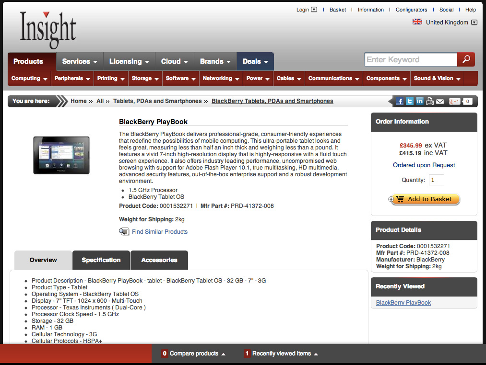The image size is (486, 365).
Task: Click Add to Basket button
Action: (x=424, y=199)
